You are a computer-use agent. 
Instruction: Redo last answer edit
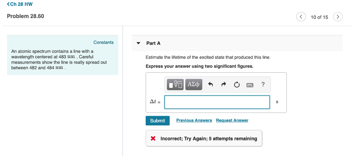coord(224,84)
